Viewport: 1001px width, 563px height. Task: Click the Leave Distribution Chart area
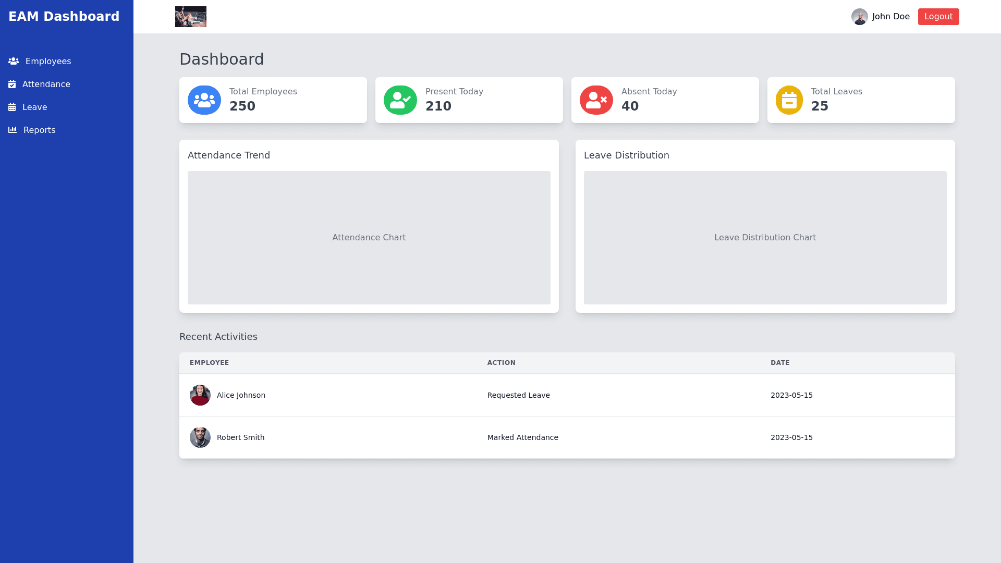pyautogui.click(x=765, y=238)
